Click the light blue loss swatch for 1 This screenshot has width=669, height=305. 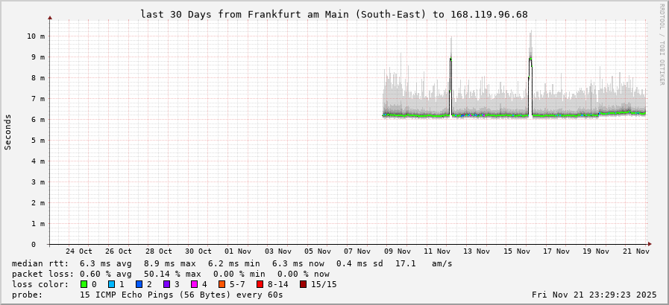(x=111, y=284)
